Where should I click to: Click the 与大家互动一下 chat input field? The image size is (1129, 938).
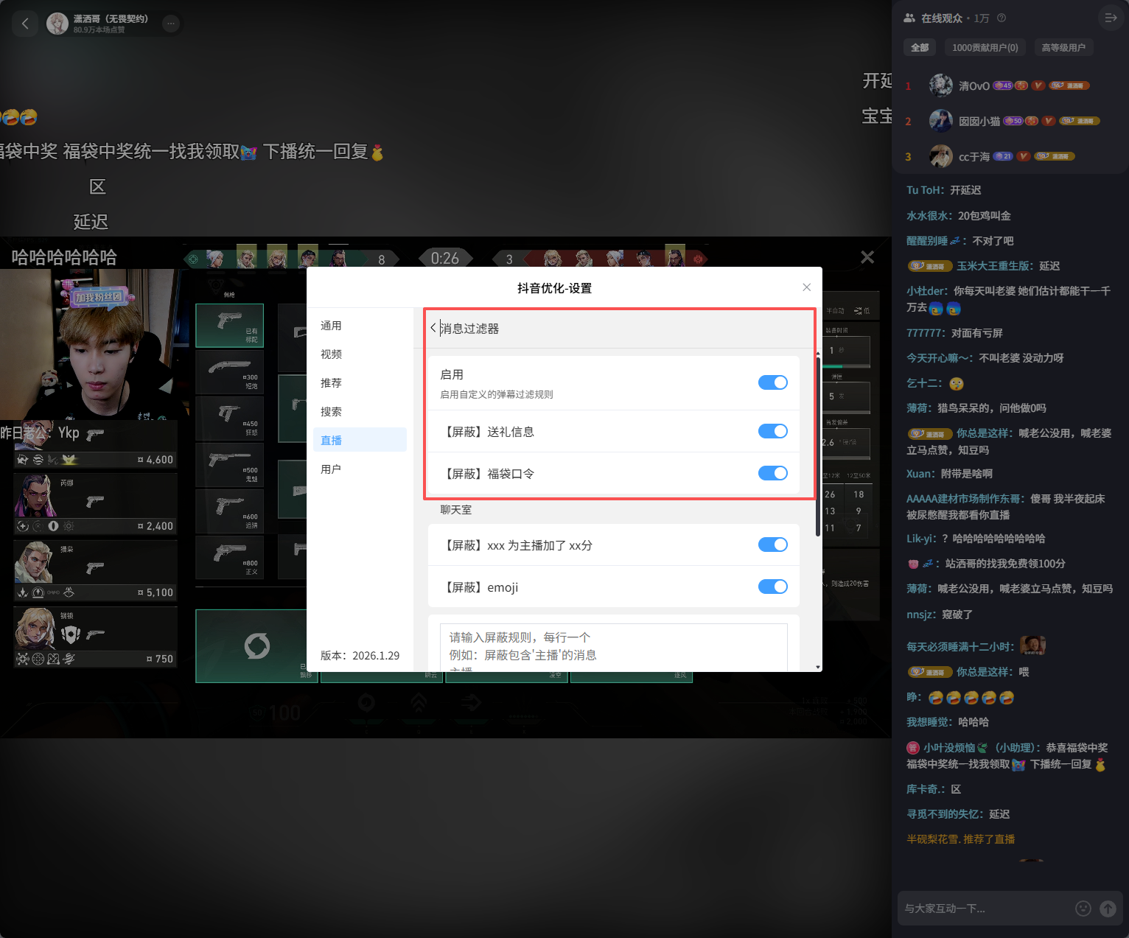coord(984,909)
